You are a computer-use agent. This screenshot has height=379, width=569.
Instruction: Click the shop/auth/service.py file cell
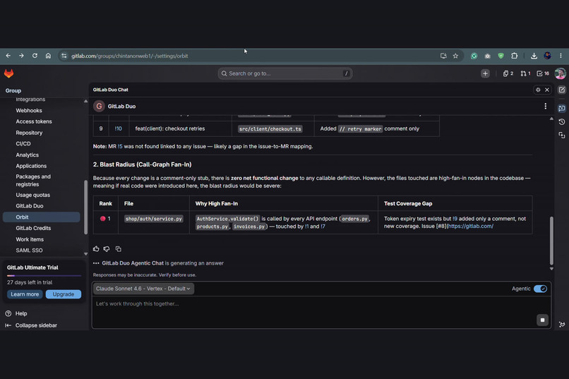click(x=153, y=219)
